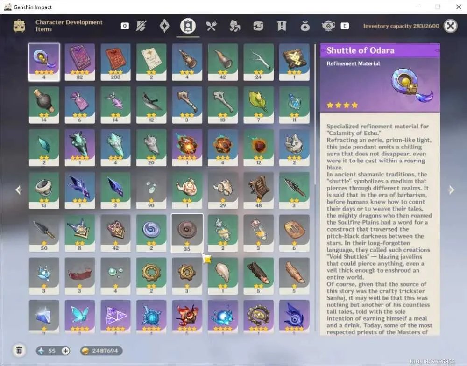This screenshot has width=467, height=366.
Task: Click the E key hint button
Action: (345, 26)
